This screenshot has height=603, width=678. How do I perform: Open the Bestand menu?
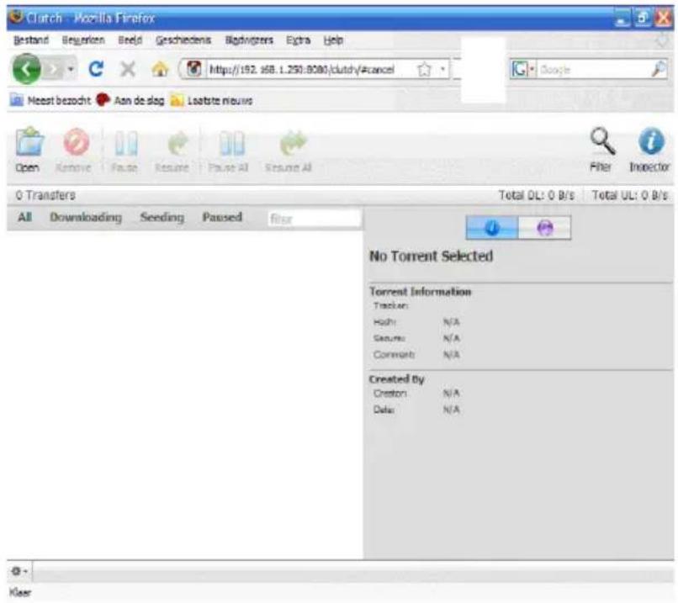tap(30, 40)
